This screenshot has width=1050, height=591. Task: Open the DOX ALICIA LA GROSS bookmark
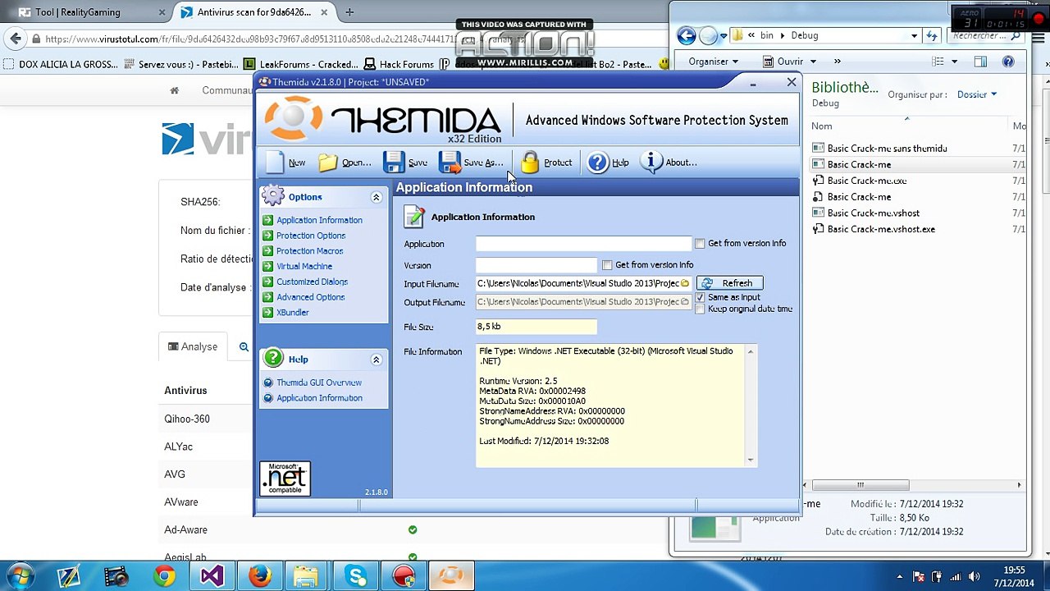tap(61, 65)
